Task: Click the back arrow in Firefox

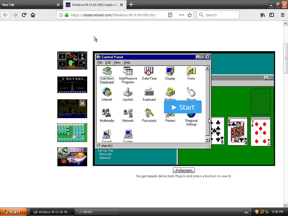Action: point(6,15)
